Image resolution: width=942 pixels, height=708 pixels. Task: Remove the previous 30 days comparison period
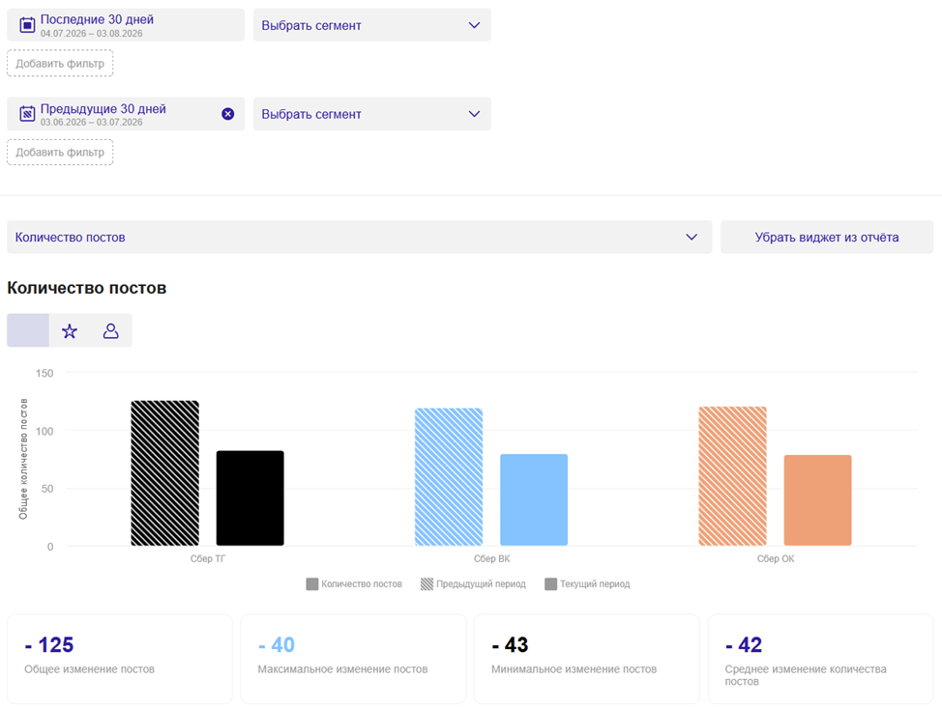227,114
